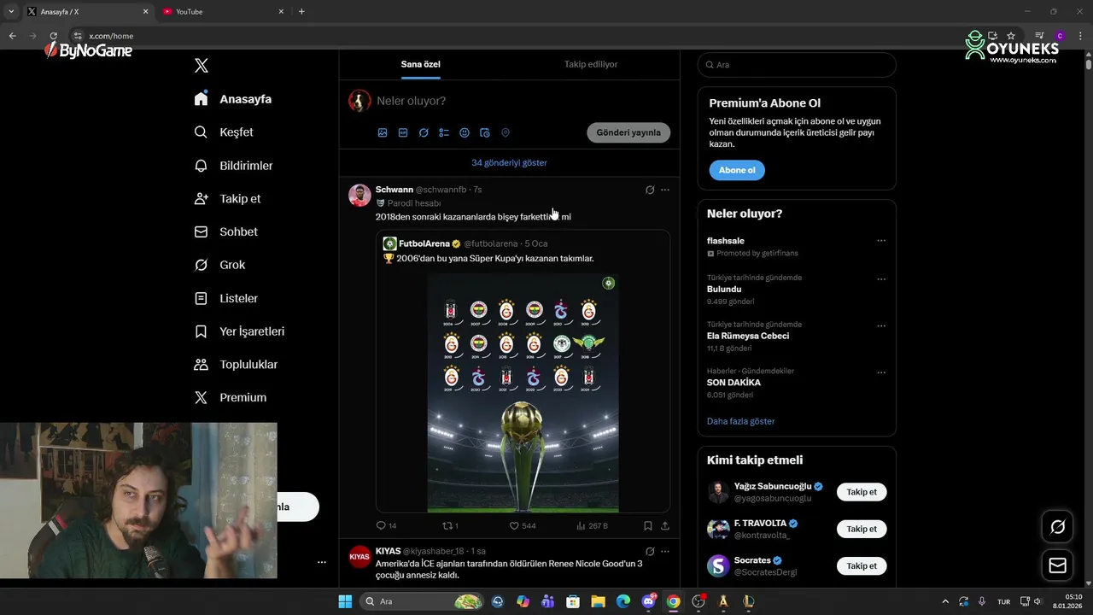This screenshot has width=1093, height=615.
Task: Click Grok enhance icon in composer
Action: [424, 133]
